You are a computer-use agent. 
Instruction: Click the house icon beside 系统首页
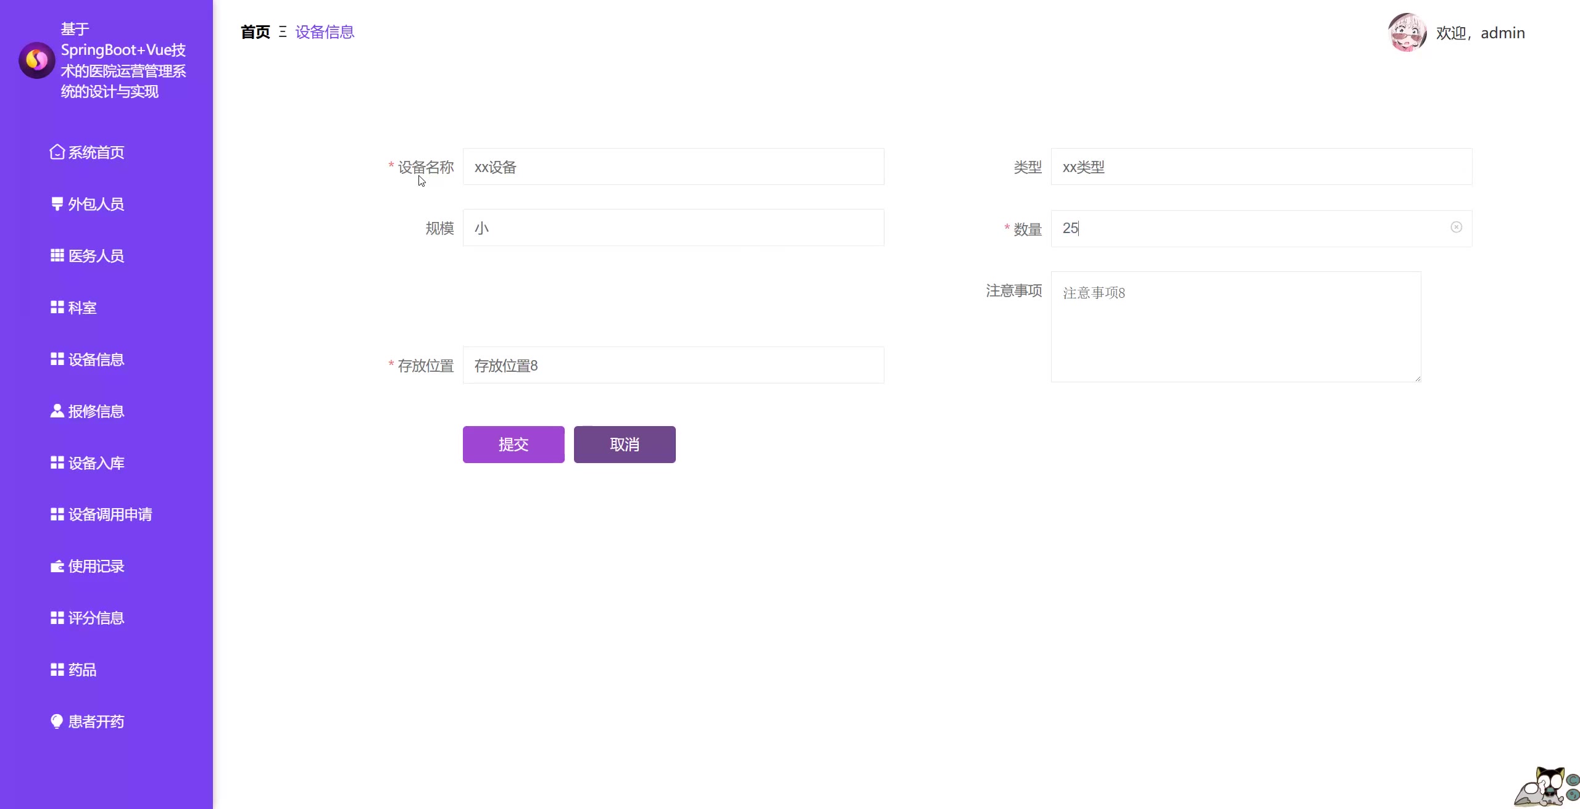[x=57, y=152]
